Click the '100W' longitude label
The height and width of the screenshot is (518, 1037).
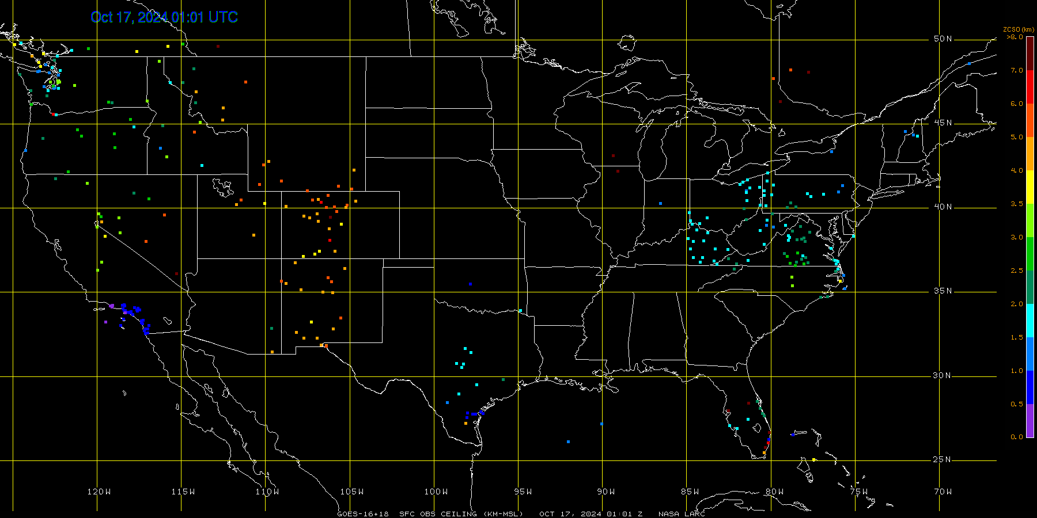[x=436, y=492]
